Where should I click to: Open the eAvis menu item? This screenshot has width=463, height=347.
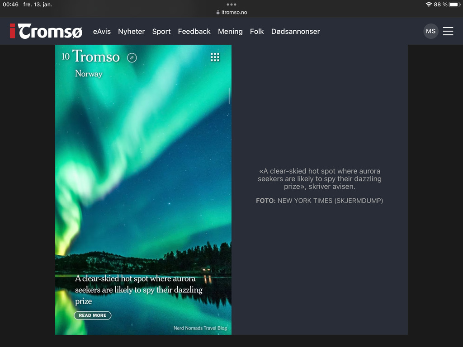(x=102, y=31)
